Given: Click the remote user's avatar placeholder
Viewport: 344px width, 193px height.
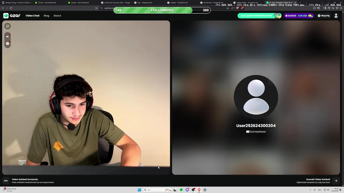Looking at the screenshot, I should [x=256, y=97].
